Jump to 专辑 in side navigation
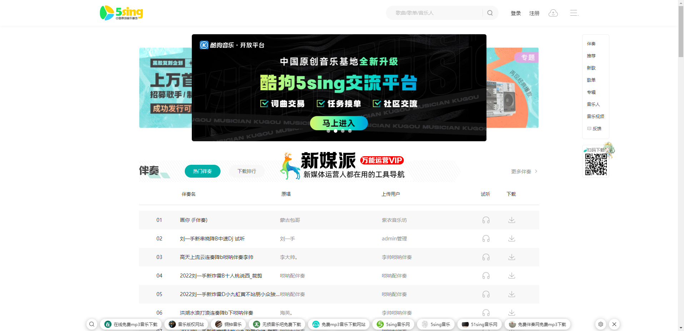Image resolution: width=684 pixels, height=331 pixels. 591,92
